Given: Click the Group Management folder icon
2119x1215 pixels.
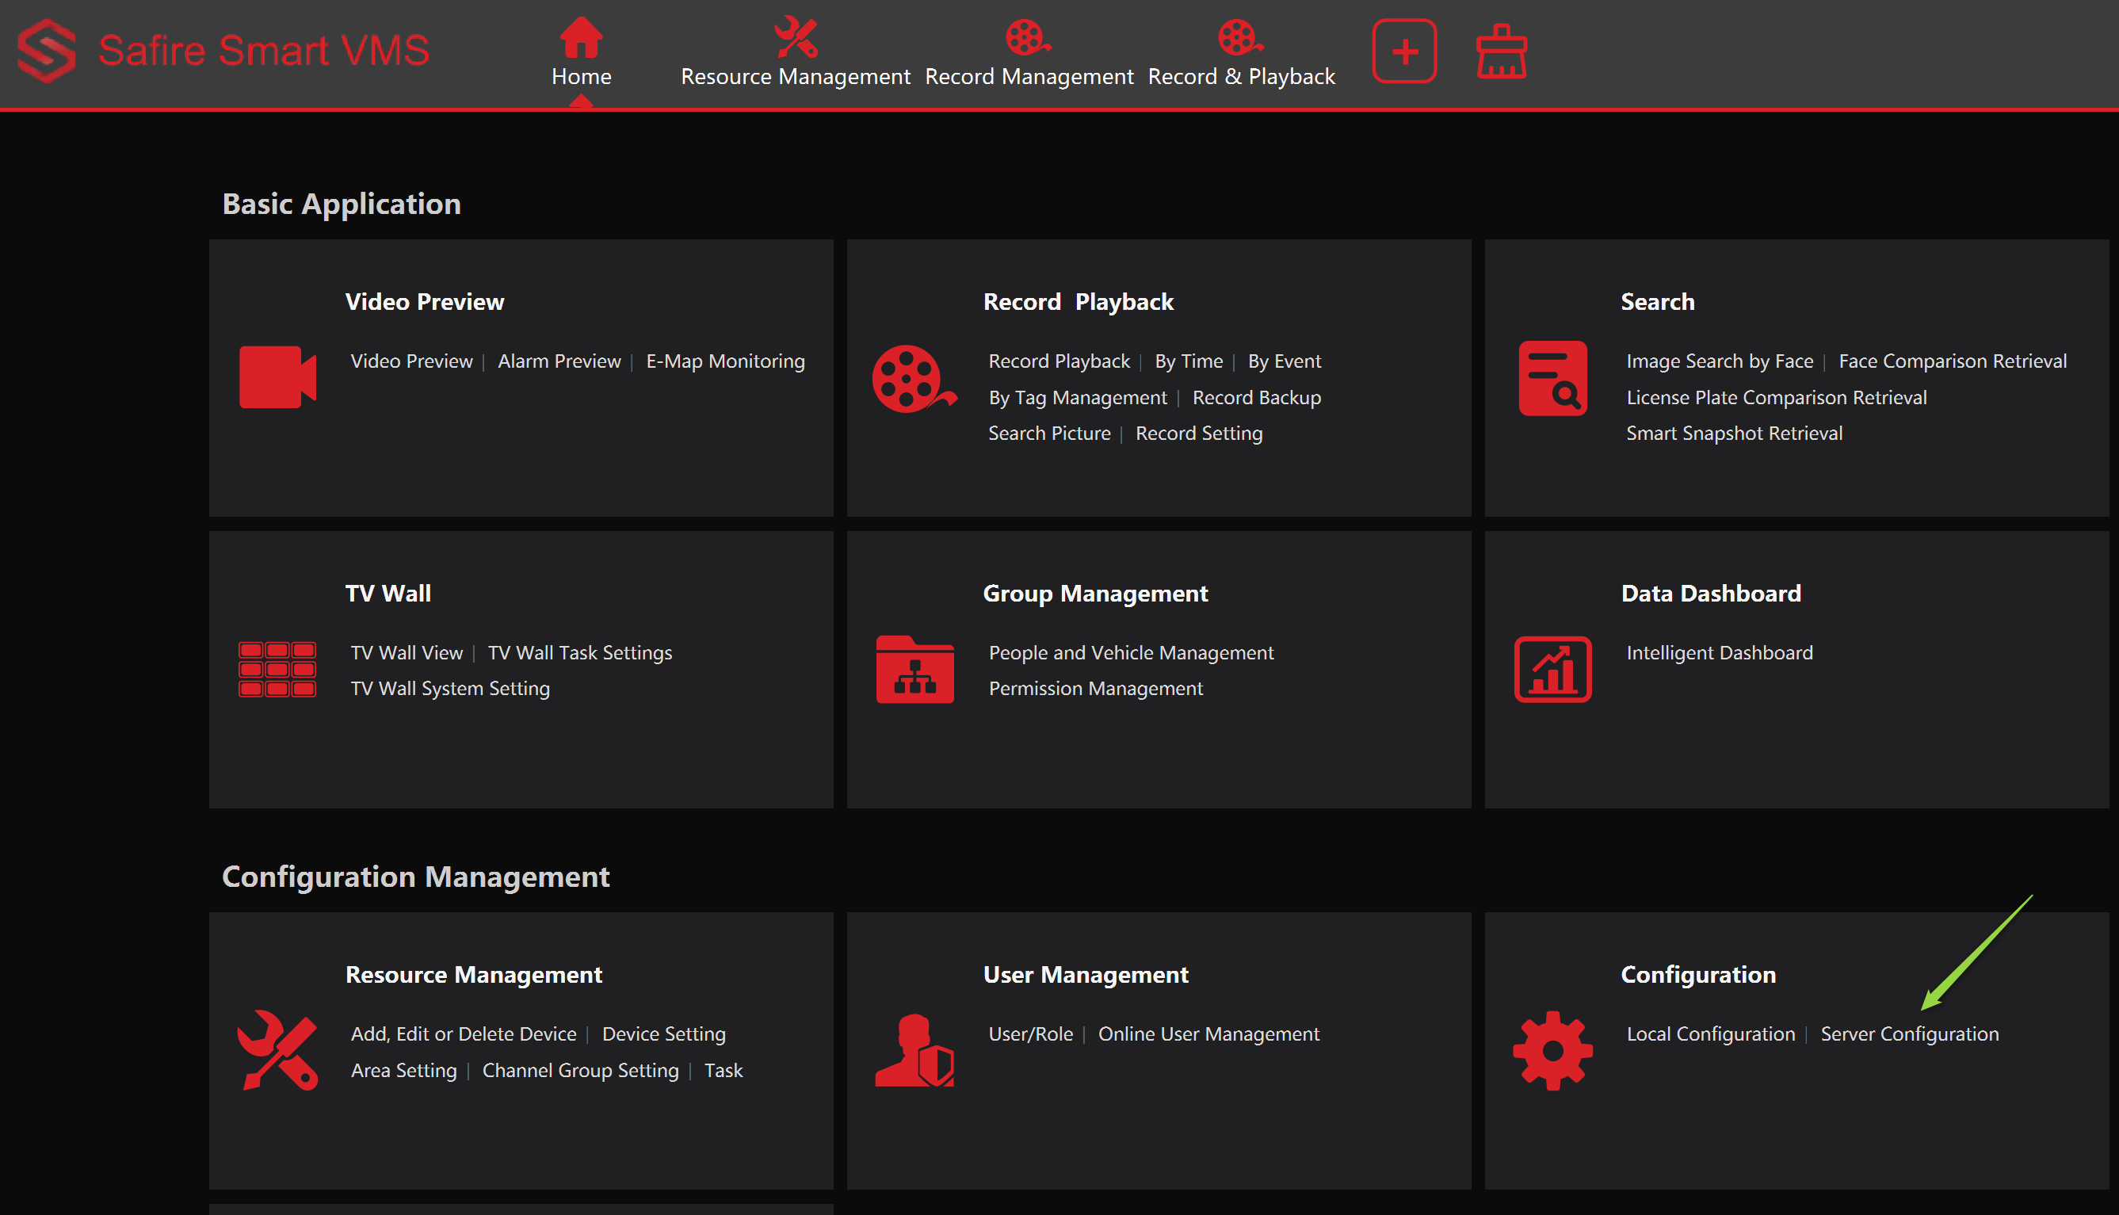Looking at the screenshot, I should [914, 669].
